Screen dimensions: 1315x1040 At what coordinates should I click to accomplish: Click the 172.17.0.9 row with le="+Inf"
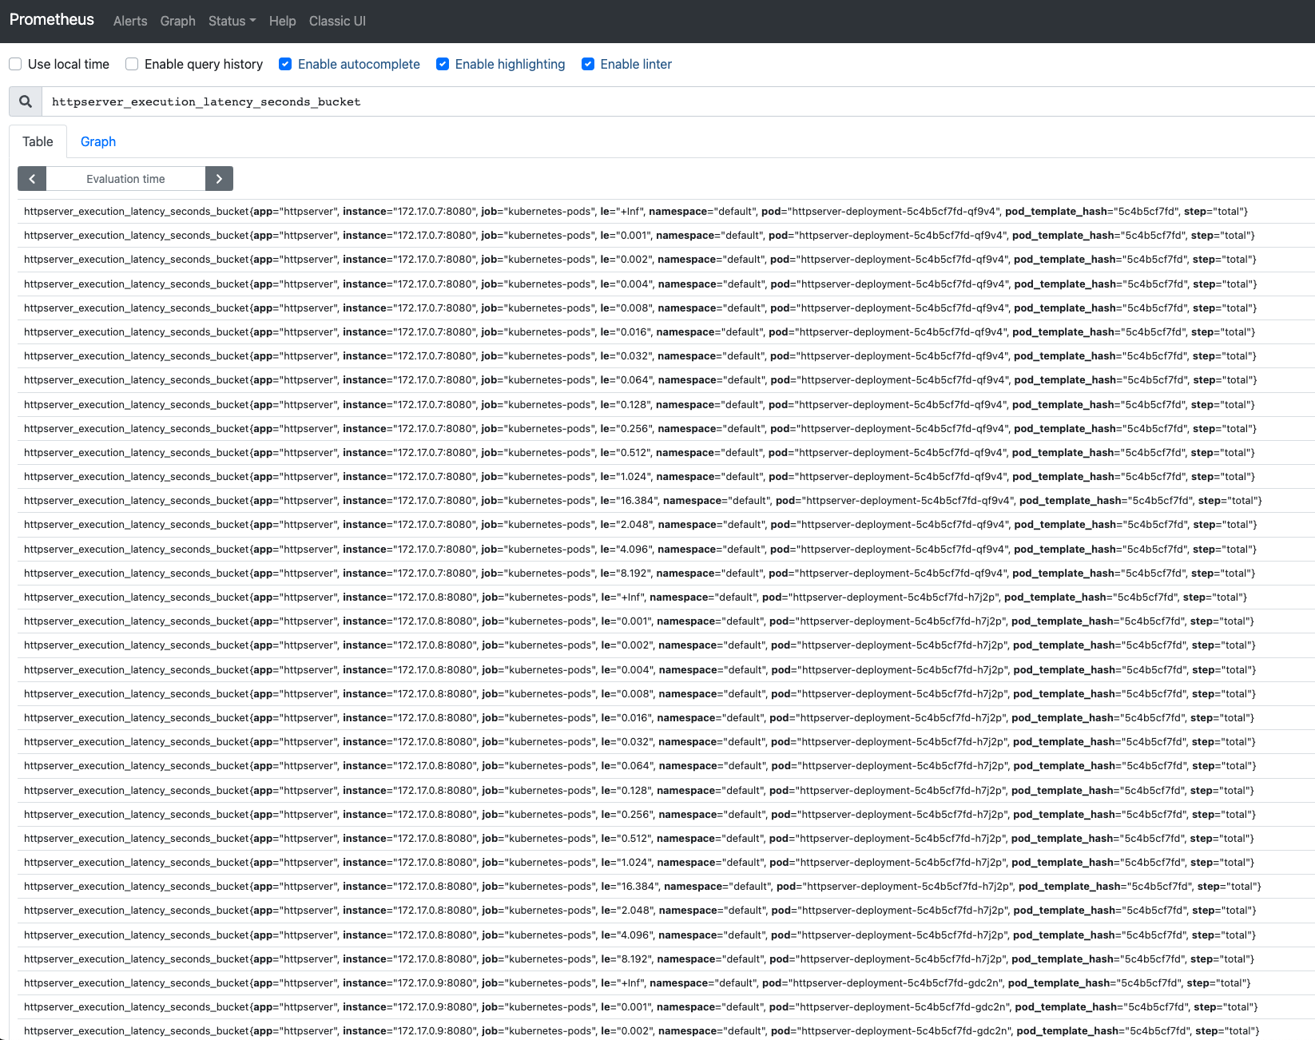[x=666, y=983]
